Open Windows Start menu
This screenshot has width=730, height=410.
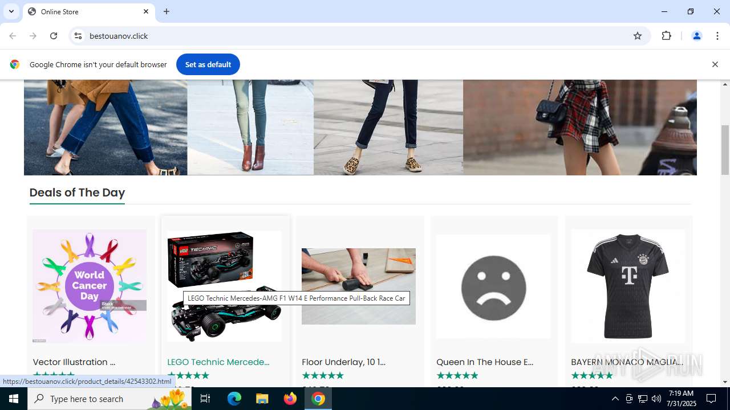14,399
